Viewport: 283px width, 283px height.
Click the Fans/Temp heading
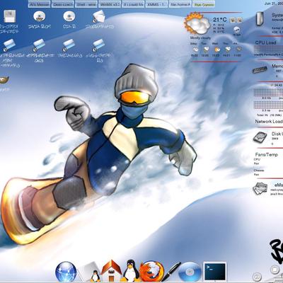coord(266,155)
